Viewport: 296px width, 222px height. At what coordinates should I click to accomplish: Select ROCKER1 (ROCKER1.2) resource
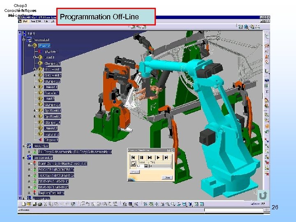(56, 176)
